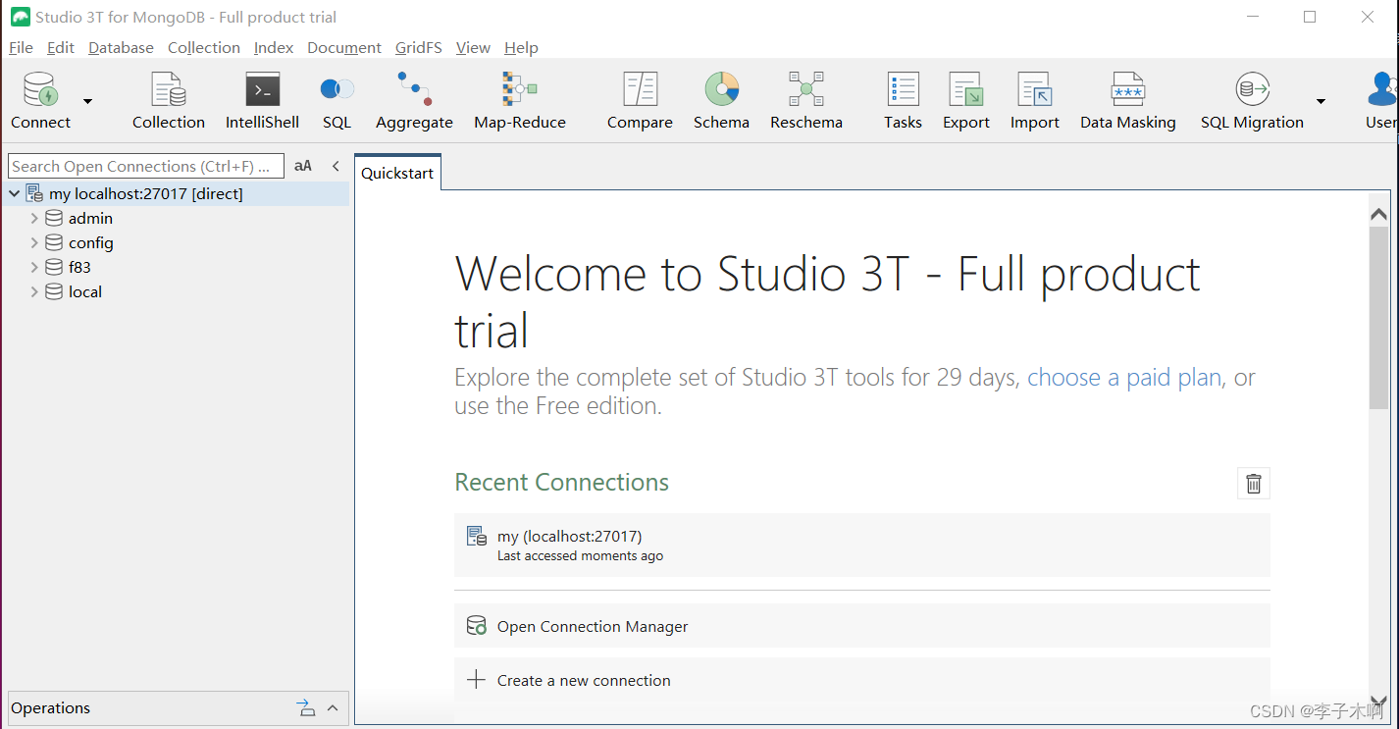Open SQL Migration tool
Viewport: 1399px width, 729px height.
[x=1252, y=100]
